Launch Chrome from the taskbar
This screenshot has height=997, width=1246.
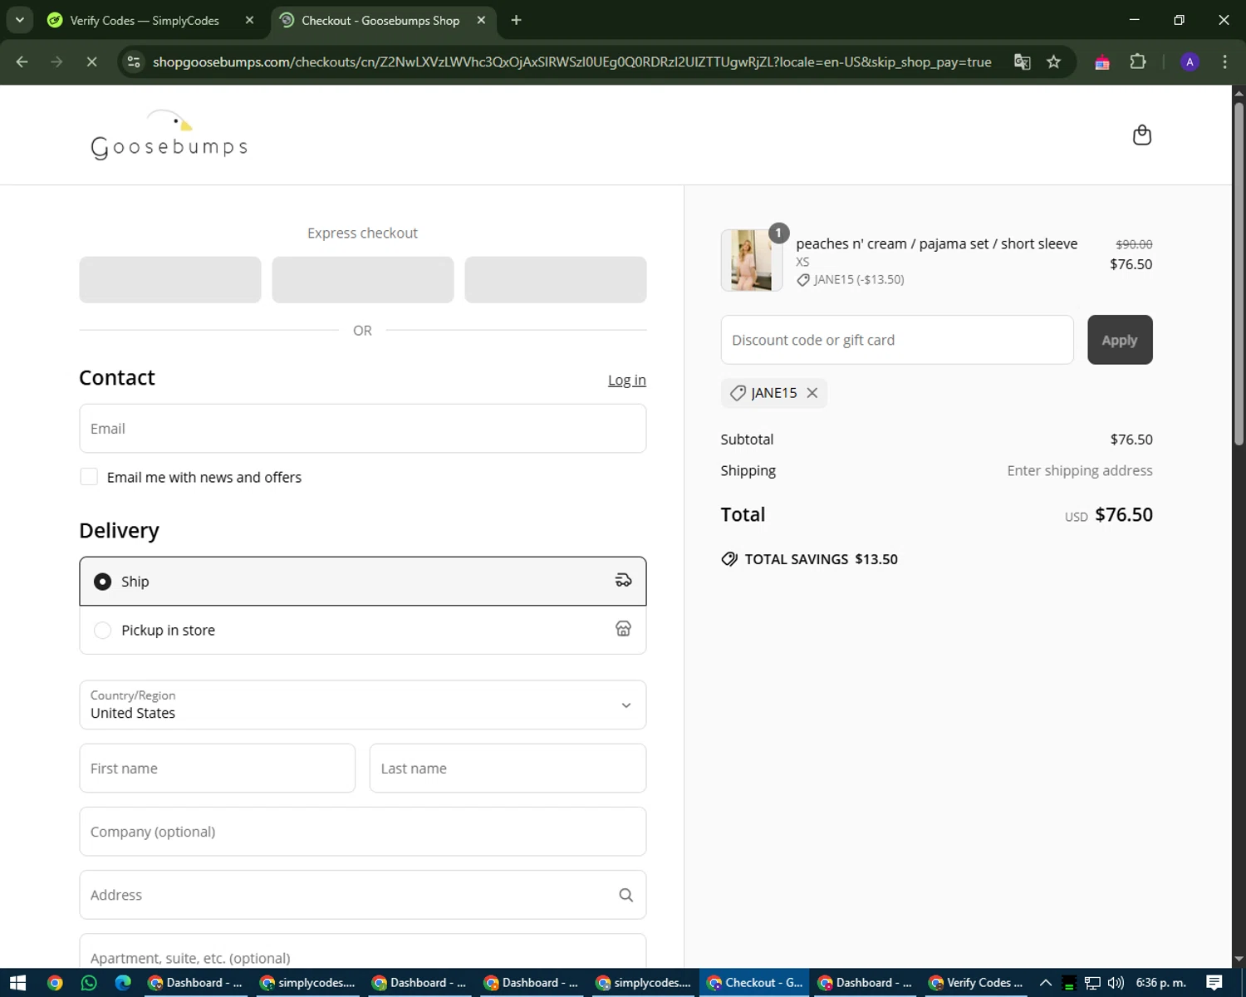[x=55, y=983]
